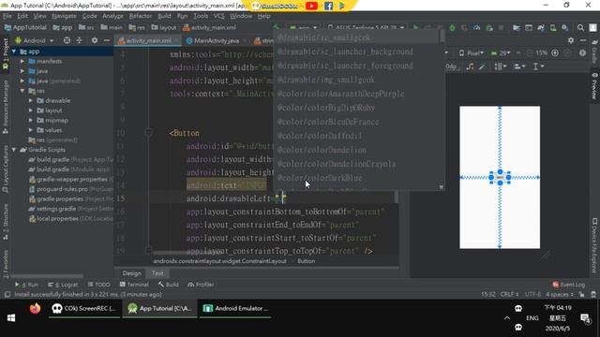Image resolution: width=600 pixels, height=337 pixels.
Task: Open the Terminal tool window
Action: pyautogui.click(x=134, y=285)
